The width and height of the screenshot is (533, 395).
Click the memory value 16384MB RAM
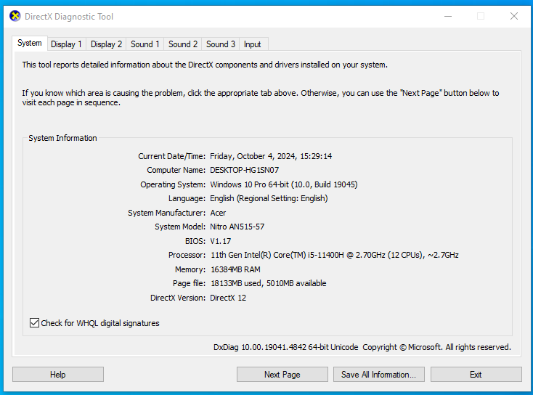pyautogui.click(x=235, y=269)
